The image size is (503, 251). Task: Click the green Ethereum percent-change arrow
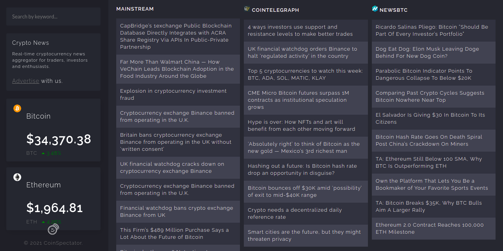click(x=43, y=222)
